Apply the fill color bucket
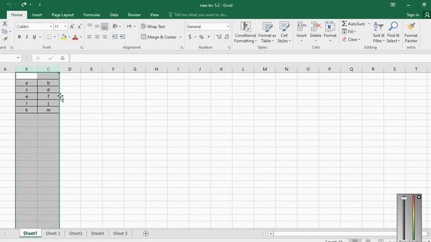The image size is (431, 242). coord(64,37)
